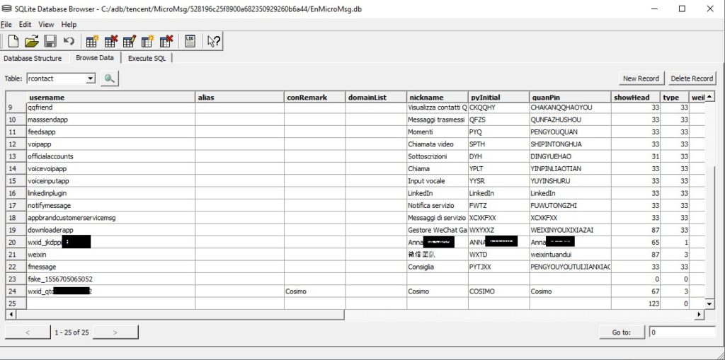Select row header number 20
This screenshot has height=360, width=725.
click(16, 242)
